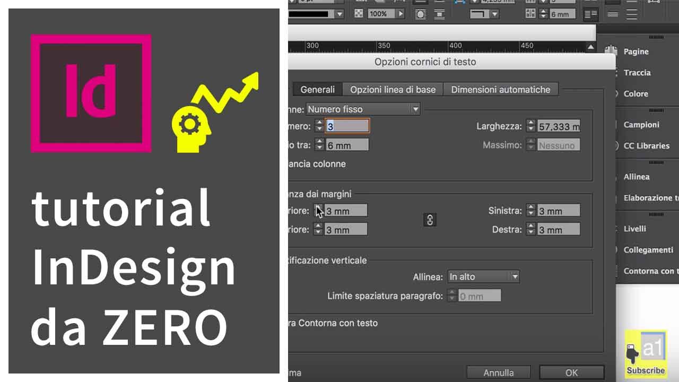Click the opacity checkerboard icon in control bar

[359, 14]
